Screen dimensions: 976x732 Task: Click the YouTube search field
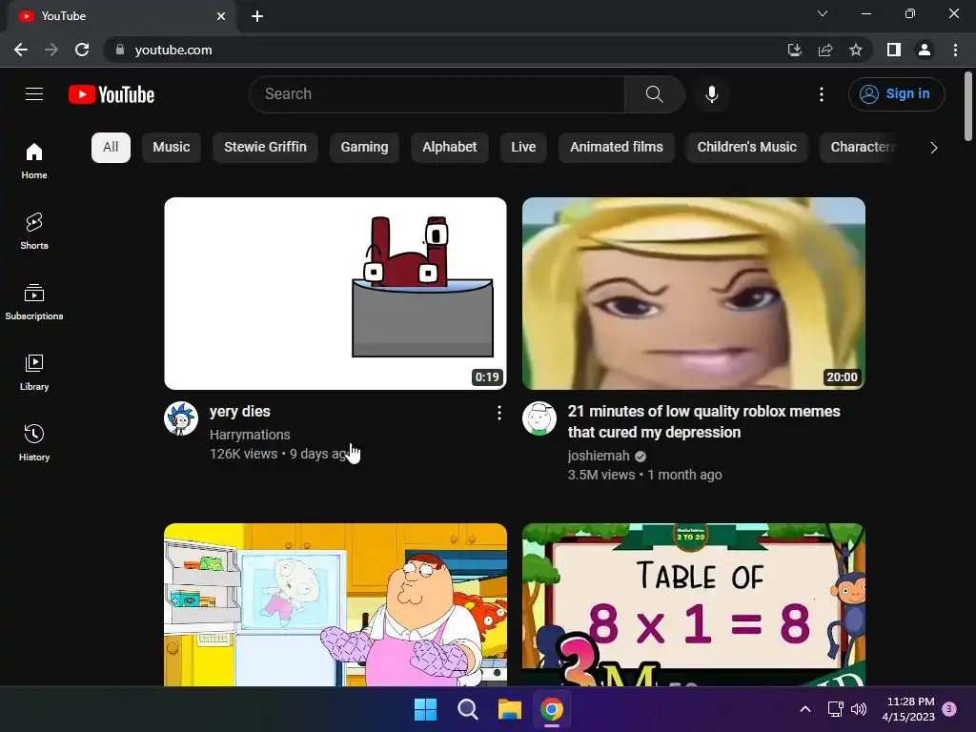437,94
